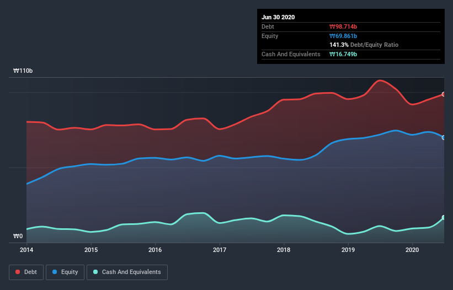Click the 141.3% Debt/Equity Ratio text
453x290 pixels.
(364, 45)
